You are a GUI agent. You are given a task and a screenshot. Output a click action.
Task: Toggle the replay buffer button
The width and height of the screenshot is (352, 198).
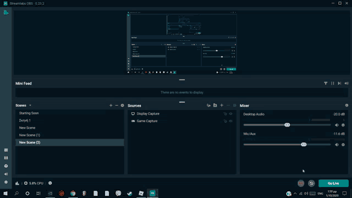[311, 183]
